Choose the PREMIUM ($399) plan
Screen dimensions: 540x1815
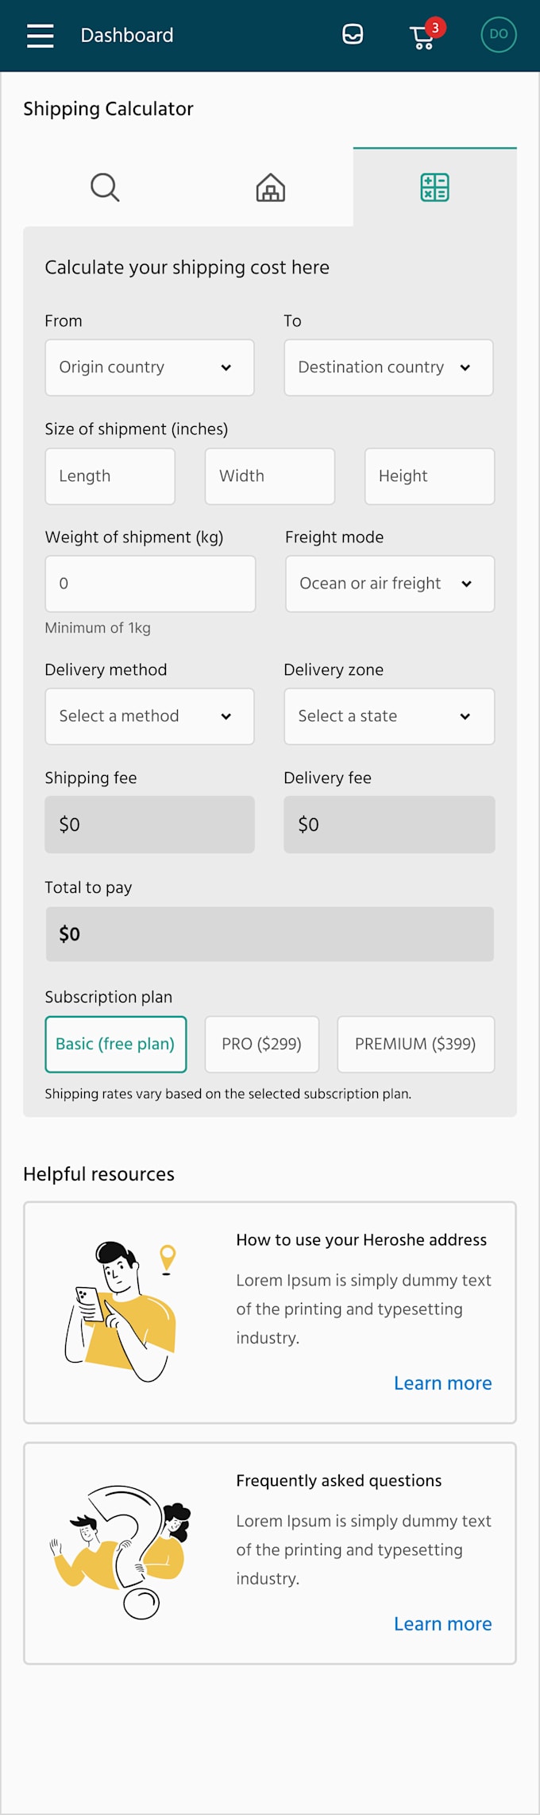[416, 1045]
